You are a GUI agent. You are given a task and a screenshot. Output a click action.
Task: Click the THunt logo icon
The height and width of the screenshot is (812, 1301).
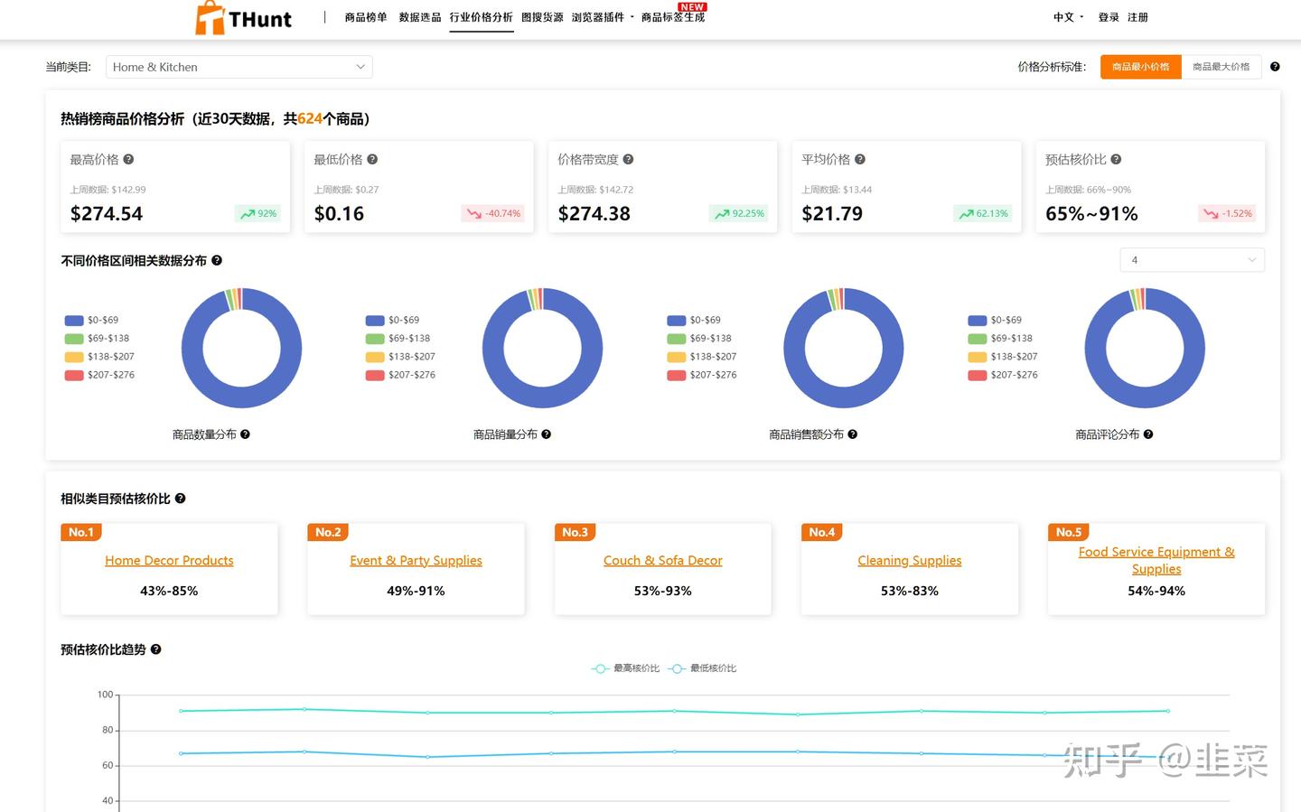210,18
